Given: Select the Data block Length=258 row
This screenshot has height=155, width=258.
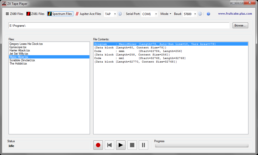Looking at the screenshot, I should (x=171, y=55).
